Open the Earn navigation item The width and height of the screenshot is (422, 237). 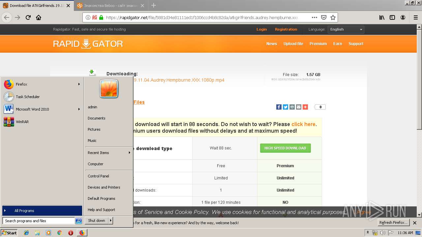(338, 44)
